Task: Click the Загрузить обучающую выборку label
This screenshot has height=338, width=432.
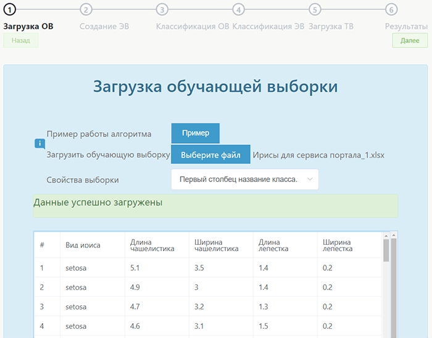Action: tap(108, 155)
